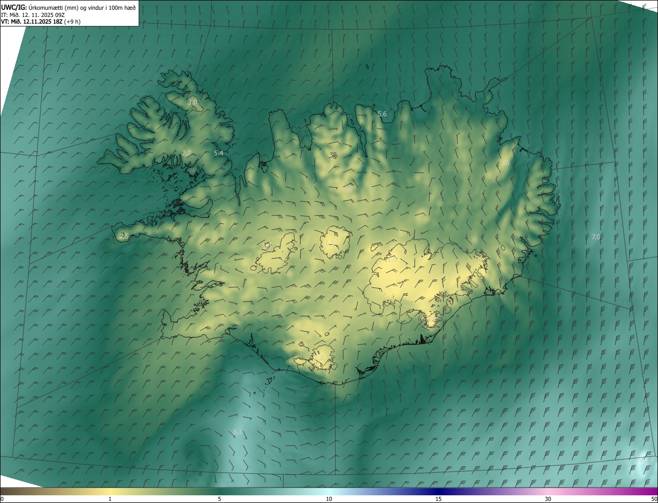This screenshot has height=503, width=658.
Task: Click the 5.6 value off the north coast
Action: [382, 114]
